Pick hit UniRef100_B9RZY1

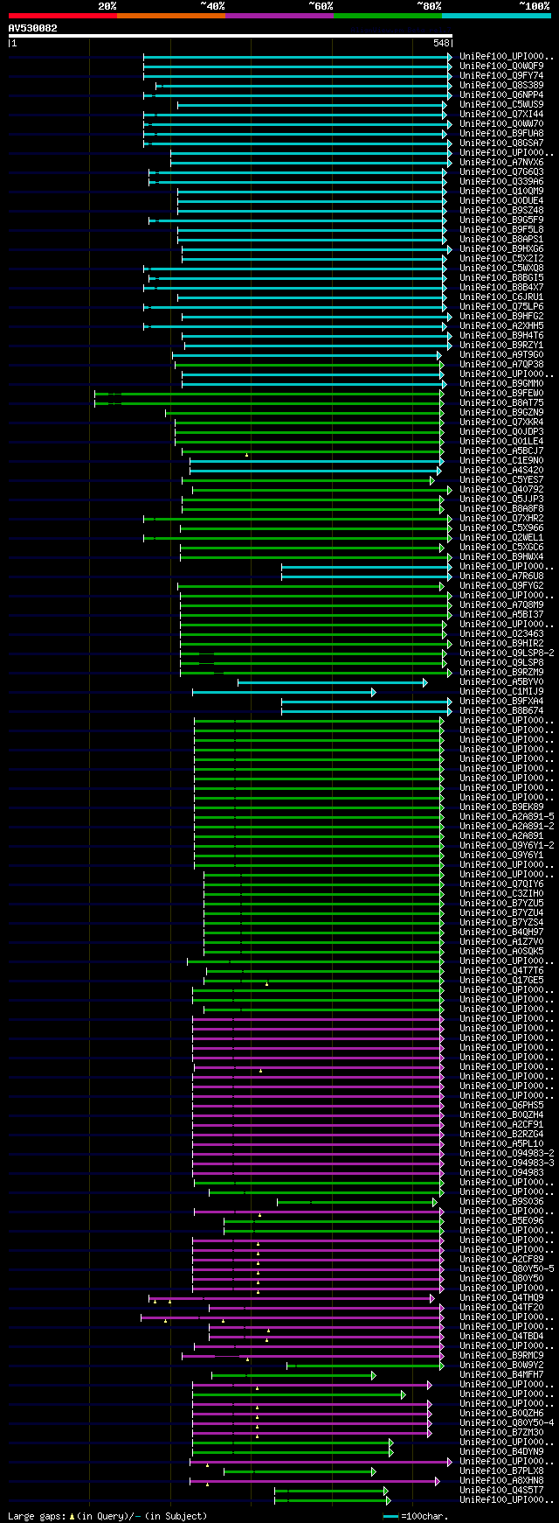click(501, 346)
